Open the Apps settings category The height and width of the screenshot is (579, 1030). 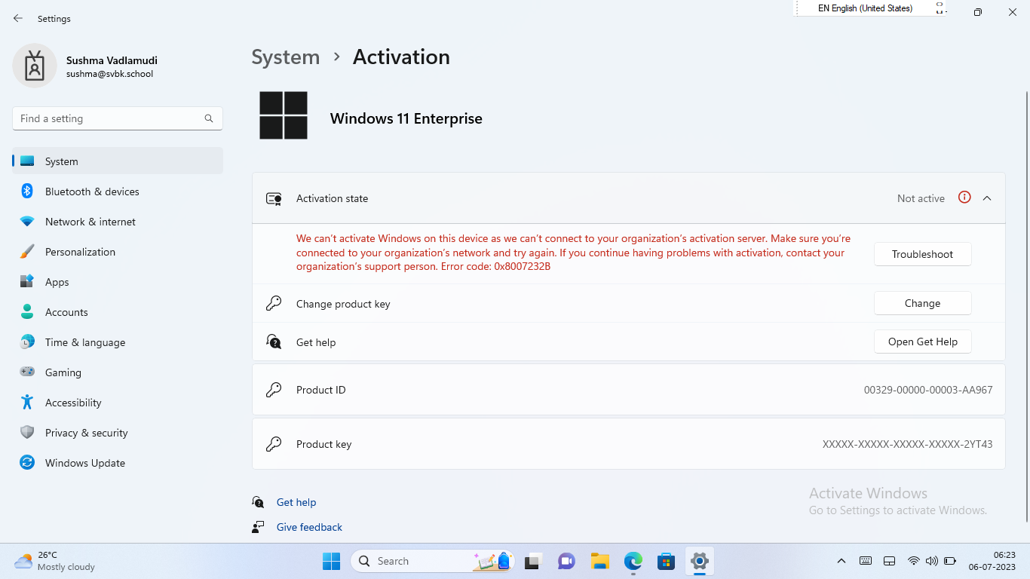[x=118, y=282]
